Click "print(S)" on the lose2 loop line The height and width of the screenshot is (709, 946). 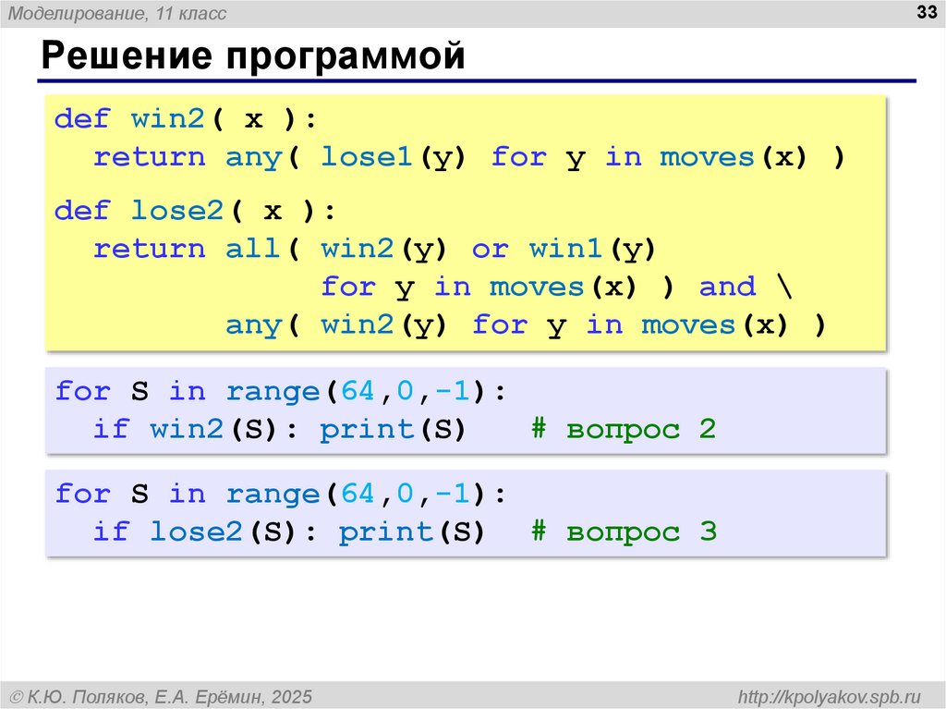pos(411,532)
